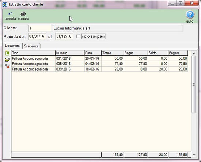Select invoice row 039/2016

pyautogui.click(x=100, y=69)
